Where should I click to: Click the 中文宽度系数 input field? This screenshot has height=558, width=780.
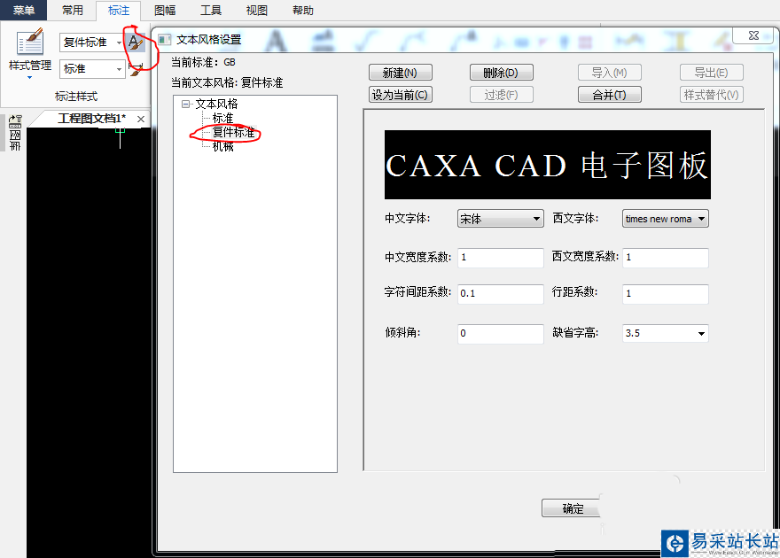click(500, 258)
